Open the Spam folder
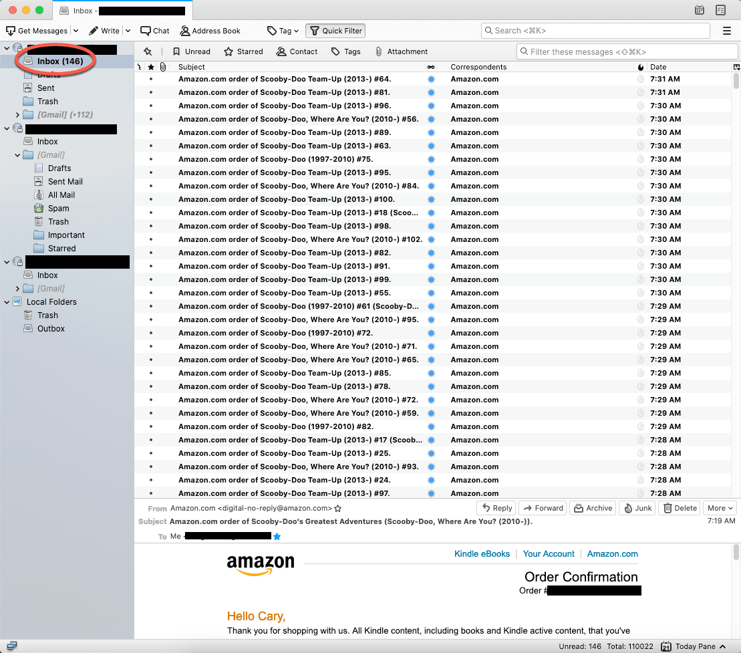The image size is (741, 653). click(x=58, y=209)
